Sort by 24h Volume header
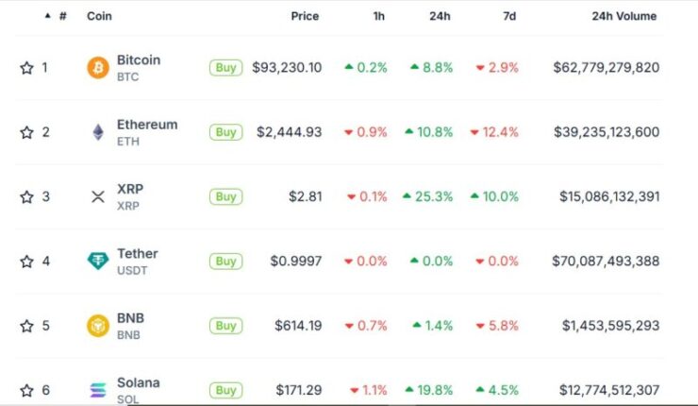The width and height of the screenshot is (698, 406). point(624,16)
